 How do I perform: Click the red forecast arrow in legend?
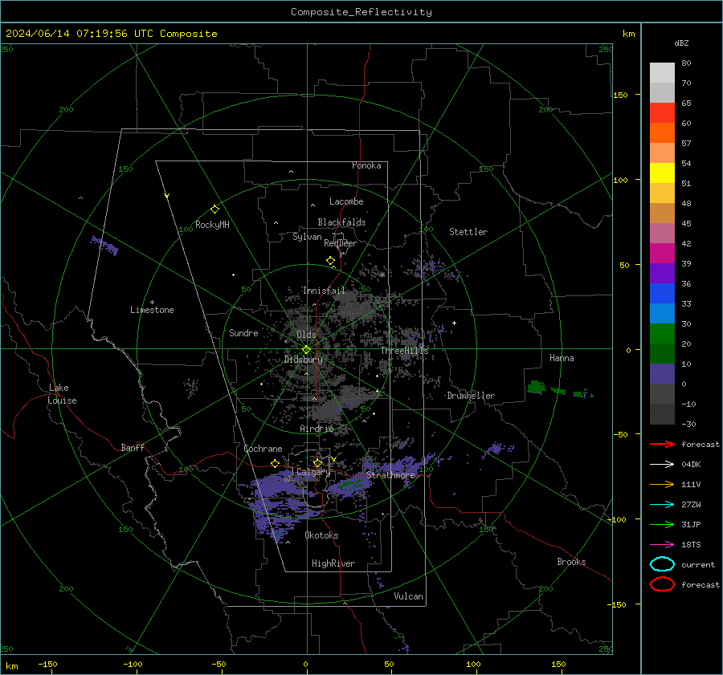(x=662, y=444)
